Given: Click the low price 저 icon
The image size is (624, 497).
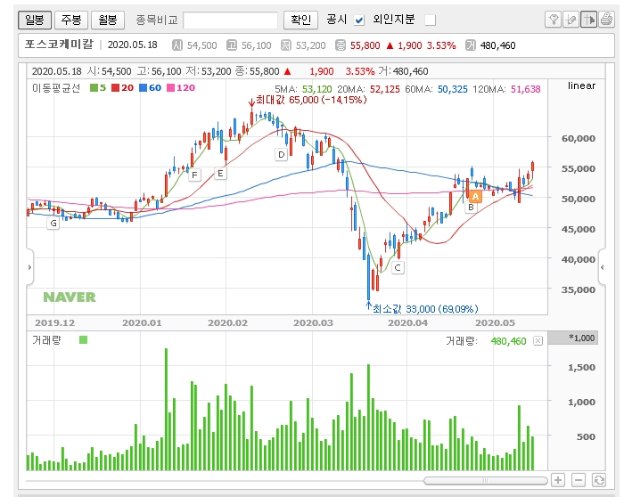Looking at the screenshot, I should coord(286,45).
